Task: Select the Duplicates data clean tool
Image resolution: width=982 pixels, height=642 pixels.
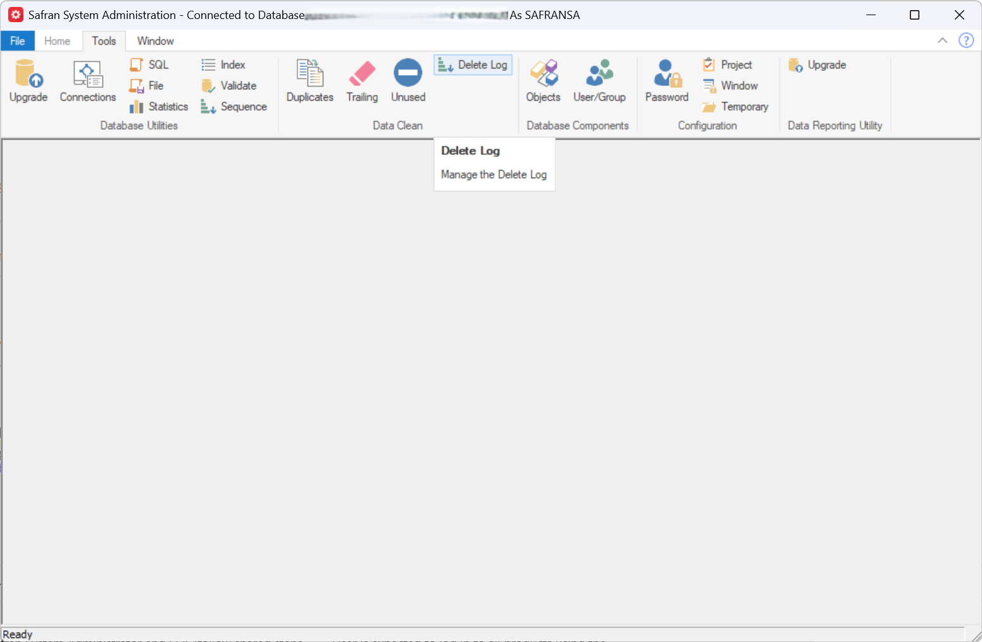Action: coord(309,80)
